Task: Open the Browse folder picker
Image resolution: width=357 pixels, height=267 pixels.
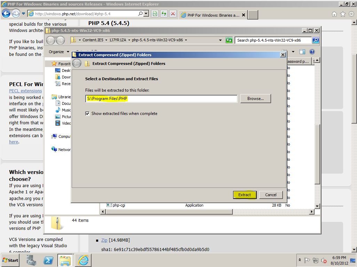Action: 255,99
